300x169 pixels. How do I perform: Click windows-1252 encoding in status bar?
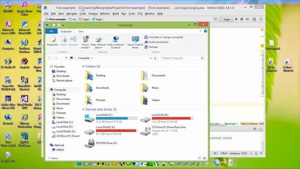238,154
